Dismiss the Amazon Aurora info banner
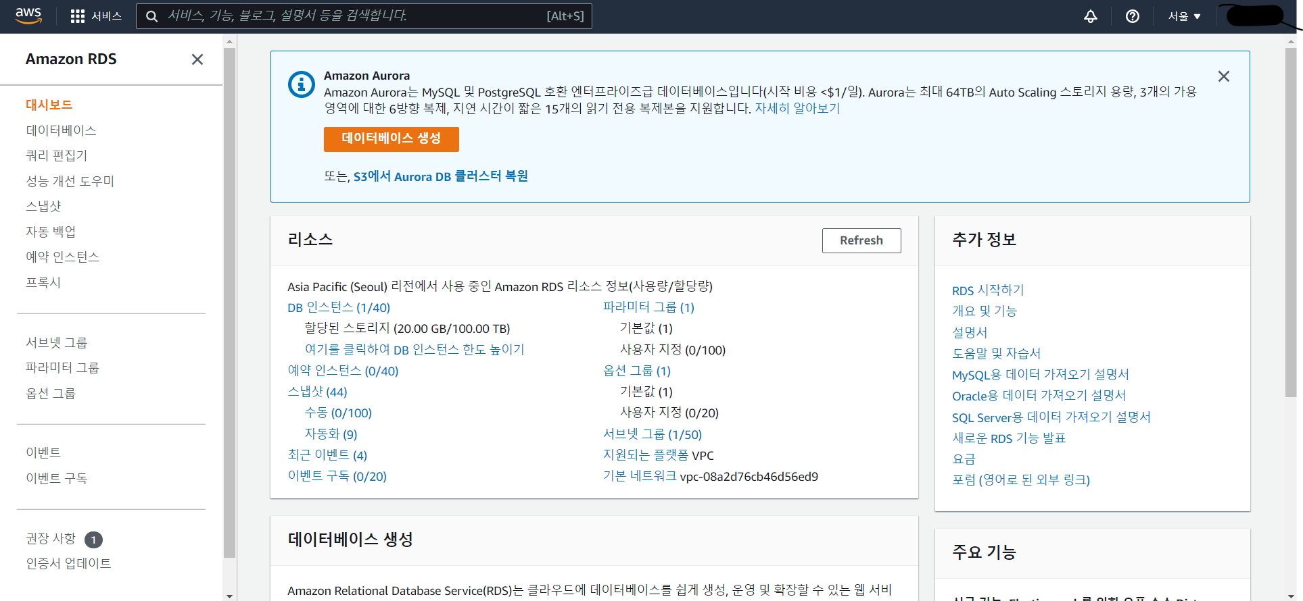Screen dimensions: 1303x601 click(1224, 76)
